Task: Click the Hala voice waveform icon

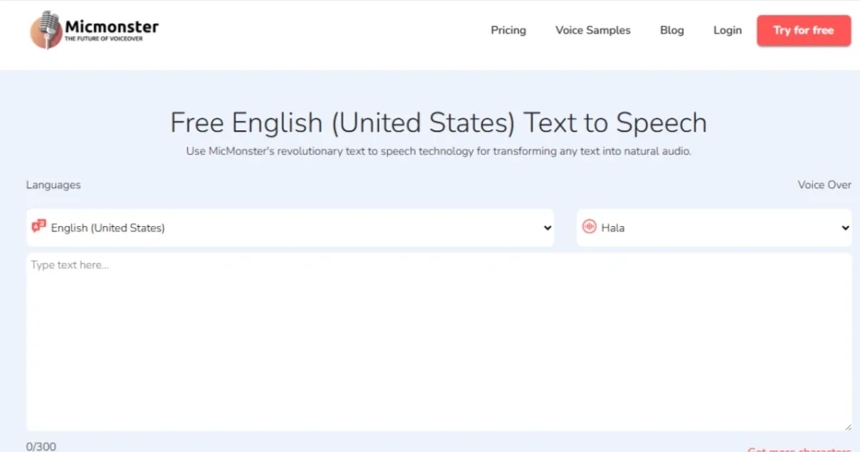Action: (x=589, y=226)
